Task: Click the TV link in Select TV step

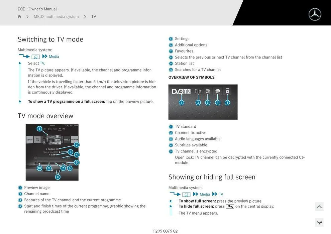Action: pyautogui.click(x=42, y=63)
